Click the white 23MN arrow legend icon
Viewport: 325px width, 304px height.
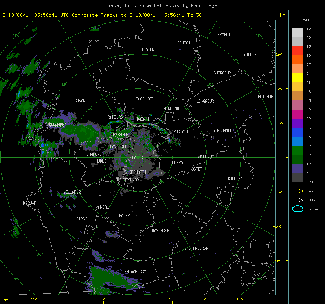(298, 200)
